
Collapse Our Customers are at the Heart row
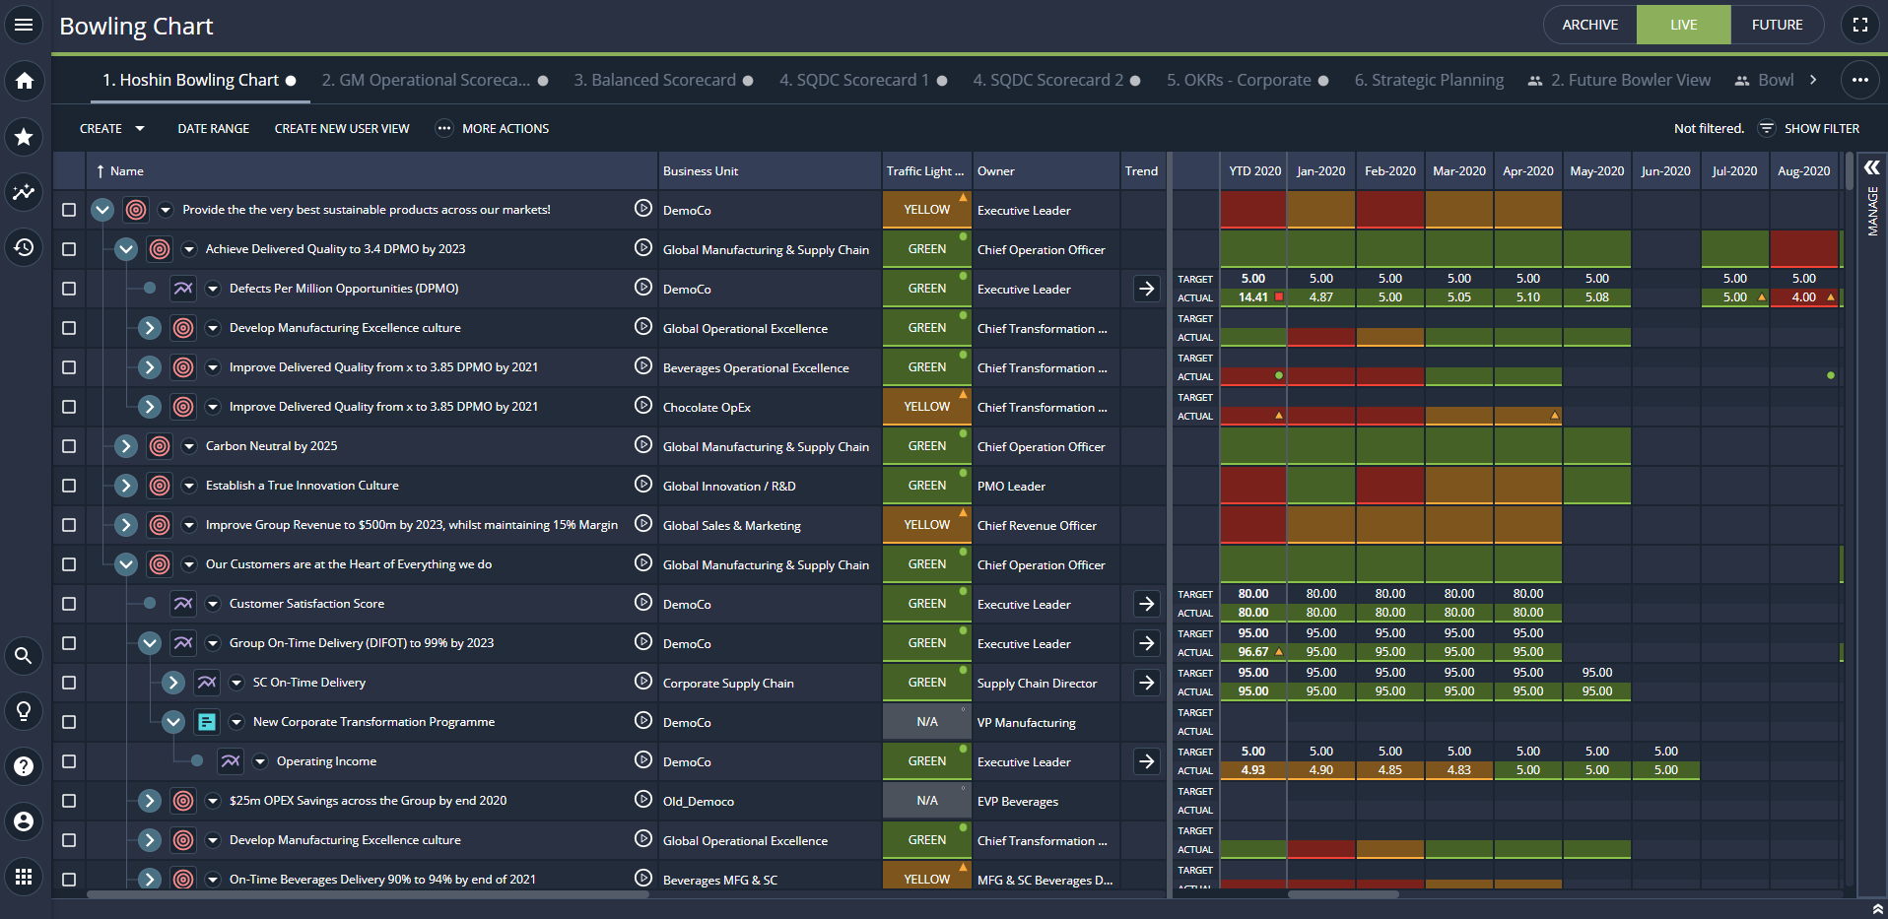coord(125,564)
